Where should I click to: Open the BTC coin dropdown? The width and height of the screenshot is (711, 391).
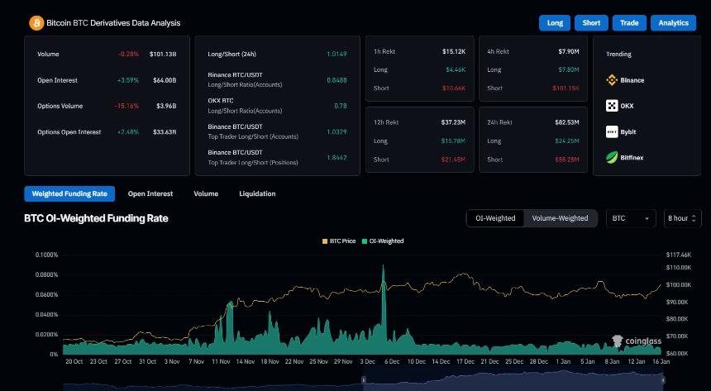[631, 218]
